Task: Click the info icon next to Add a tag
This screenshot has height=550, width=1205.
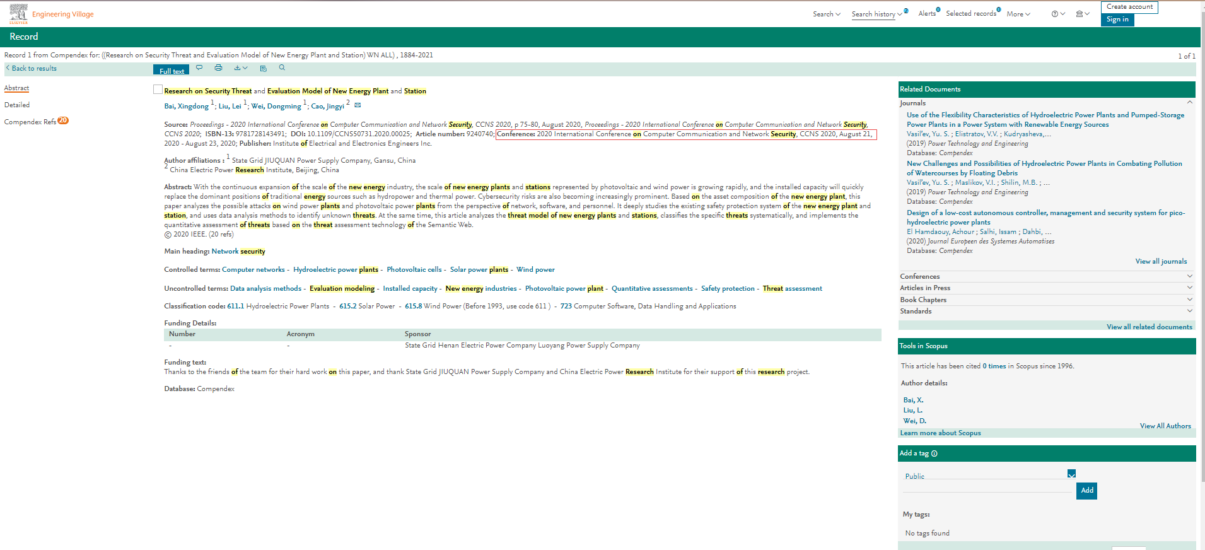Action: [x=934, y=453]
